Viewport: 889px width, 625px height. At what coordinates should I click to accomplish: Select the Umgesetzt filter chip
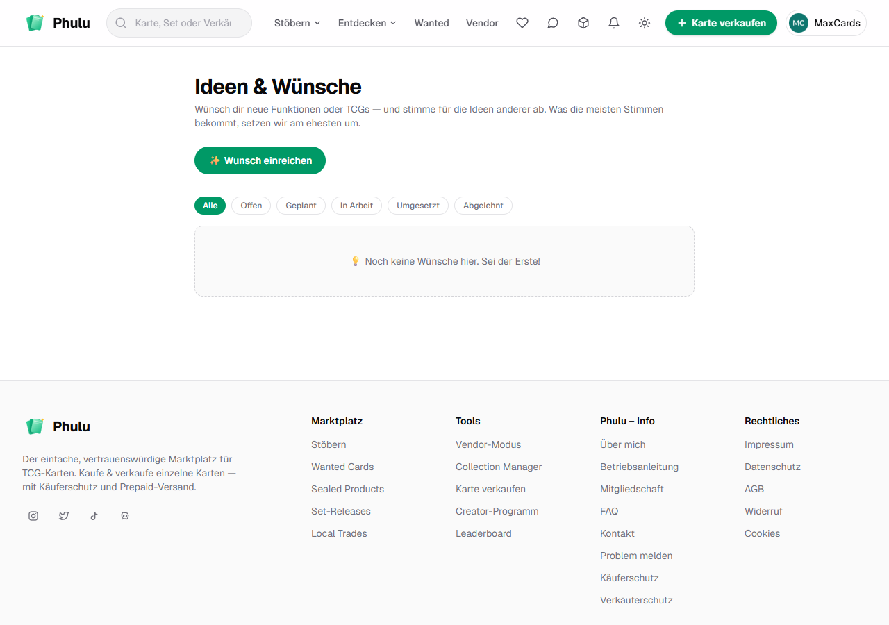pos(418,206)
